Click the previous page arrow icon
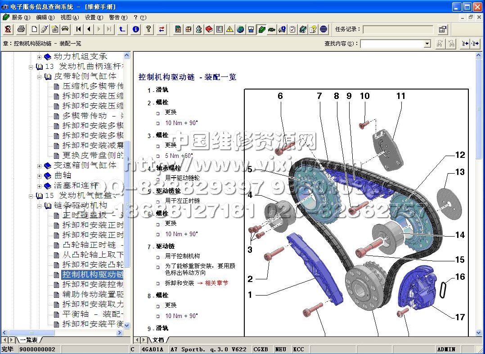The height and width of the screenshot is (354, 485). (89, 30)
